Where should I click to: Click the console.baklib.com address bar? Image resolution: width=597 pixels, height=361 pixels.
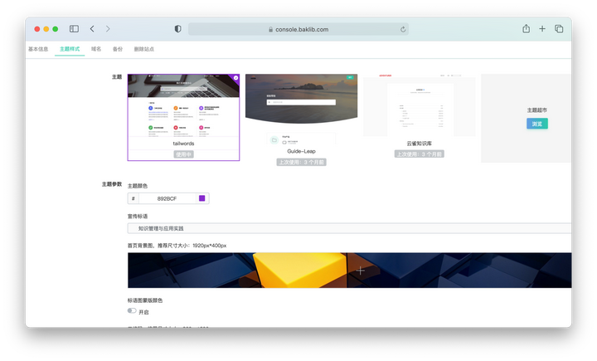298,29
